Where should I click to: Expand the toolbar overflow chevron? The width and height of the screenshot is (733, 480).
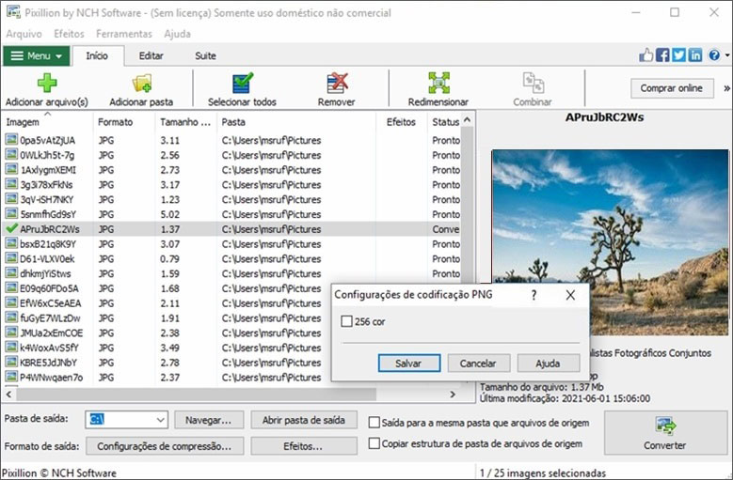click(726, 88)
